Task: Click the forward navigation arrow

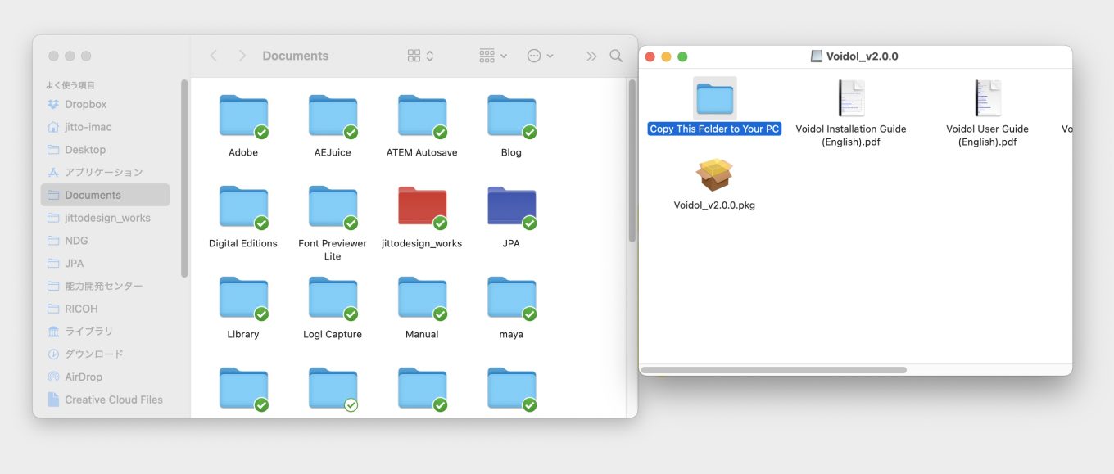Action: 242,56
